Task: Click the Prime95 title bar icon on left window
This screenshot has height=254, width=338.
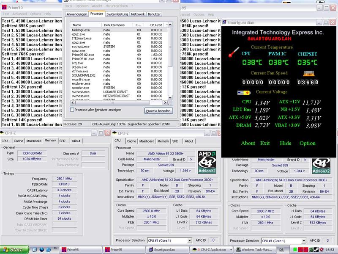Action: tap(4, 7)
